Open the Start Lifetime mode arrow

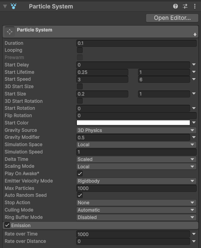pyautogui.click(x=194, y=72)
